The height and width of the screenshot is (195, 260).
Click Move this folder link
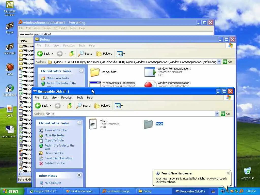tap(54, 135)
